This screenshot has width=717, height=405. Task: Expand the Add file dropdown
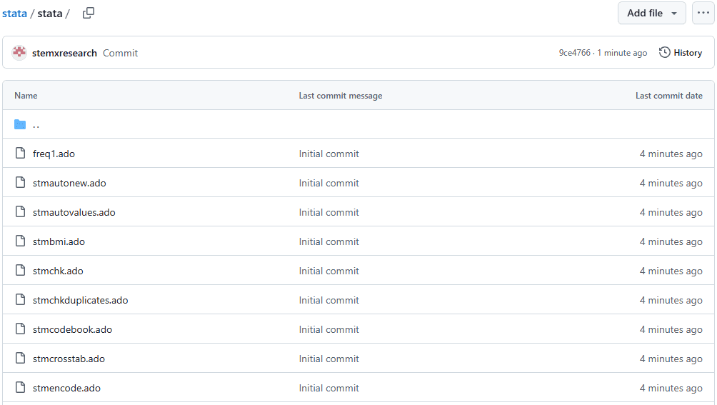point(651,13)
